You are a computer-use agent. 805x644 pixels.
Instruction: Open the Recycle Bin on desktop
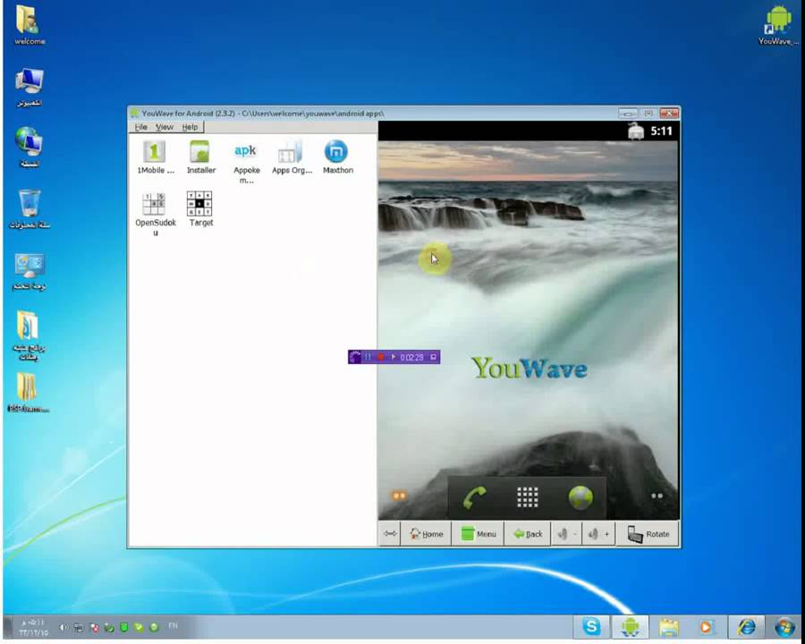[30, 209]
